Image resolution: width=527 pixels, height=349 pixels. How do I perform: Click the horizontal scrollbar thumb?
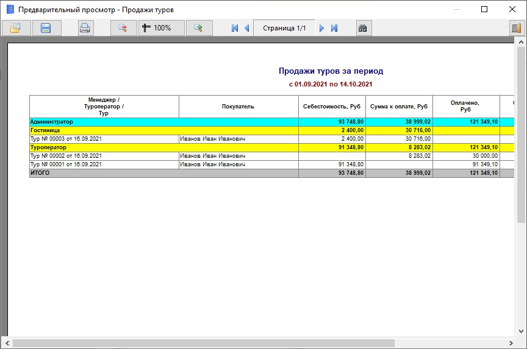coord(201,343)
